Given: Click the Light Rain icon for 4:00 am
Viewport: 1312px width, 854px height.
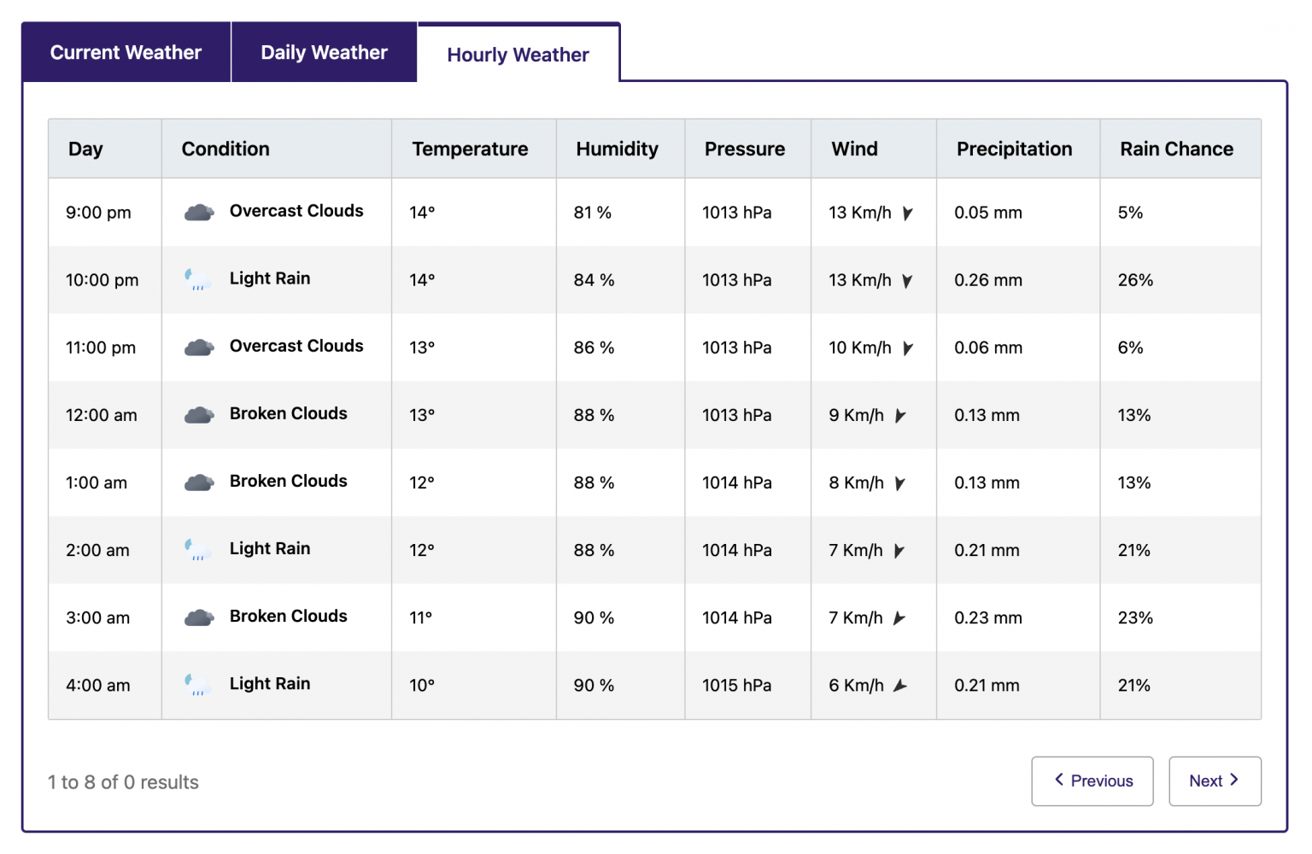Looking at the screenshot, I should point(199,684).
